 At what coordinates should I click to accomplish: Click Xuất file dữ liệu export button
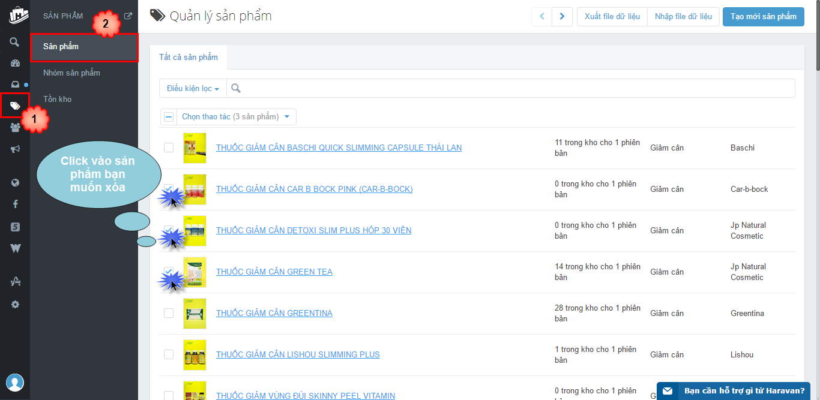(x=612, y=16)
